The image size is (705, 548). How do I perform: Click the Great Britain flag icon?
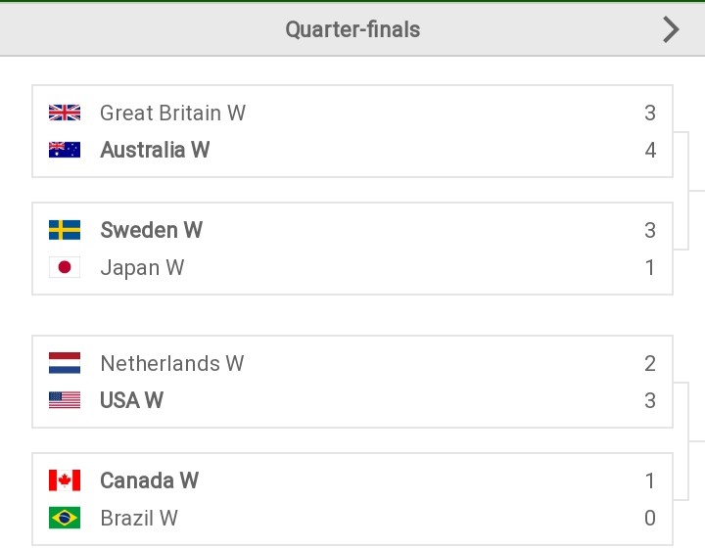(x=65, y=113)
